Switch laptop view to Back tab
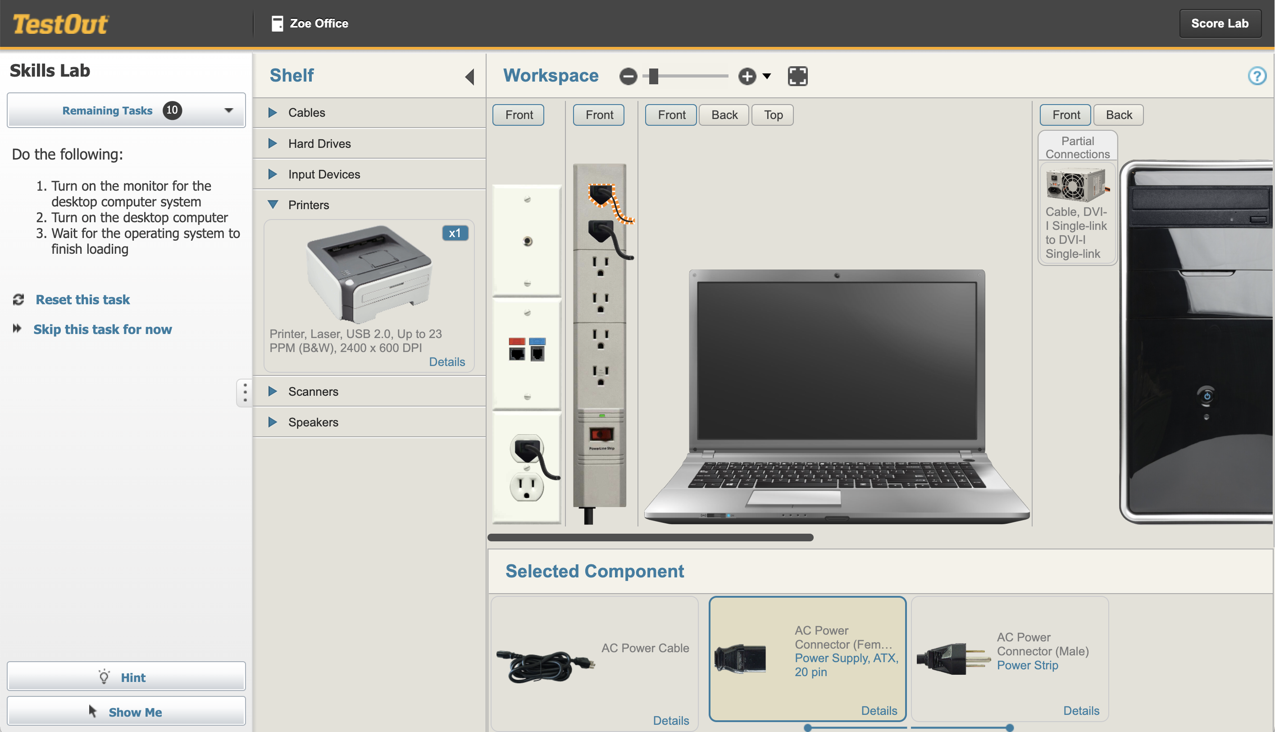 tap(724, 115)
